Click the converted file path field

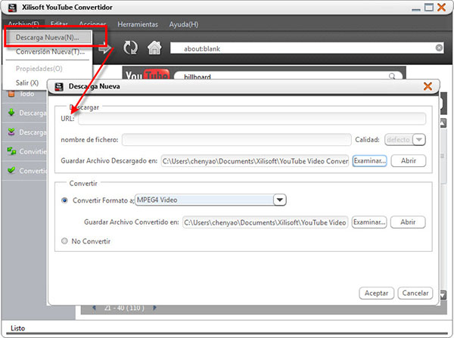click(266, 222)
